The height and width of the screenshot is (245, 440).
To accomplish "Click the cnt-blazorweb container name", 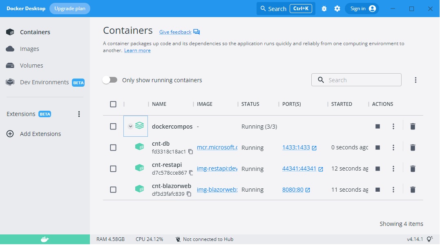I will [x=172, y=186].
